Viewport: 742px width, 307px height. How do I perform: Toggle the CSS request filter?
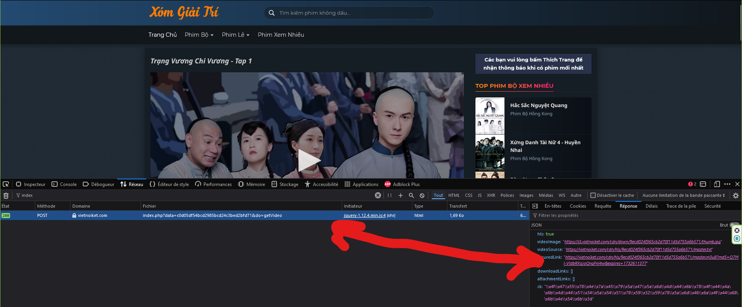[x=469, y=196]
